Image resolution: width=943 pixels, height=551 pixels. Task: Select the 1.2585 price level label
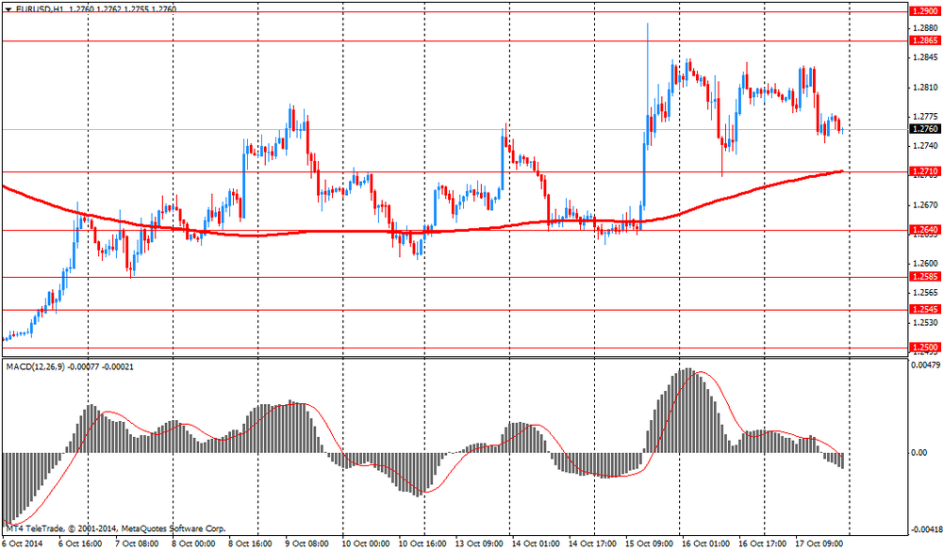pos(924,277)
